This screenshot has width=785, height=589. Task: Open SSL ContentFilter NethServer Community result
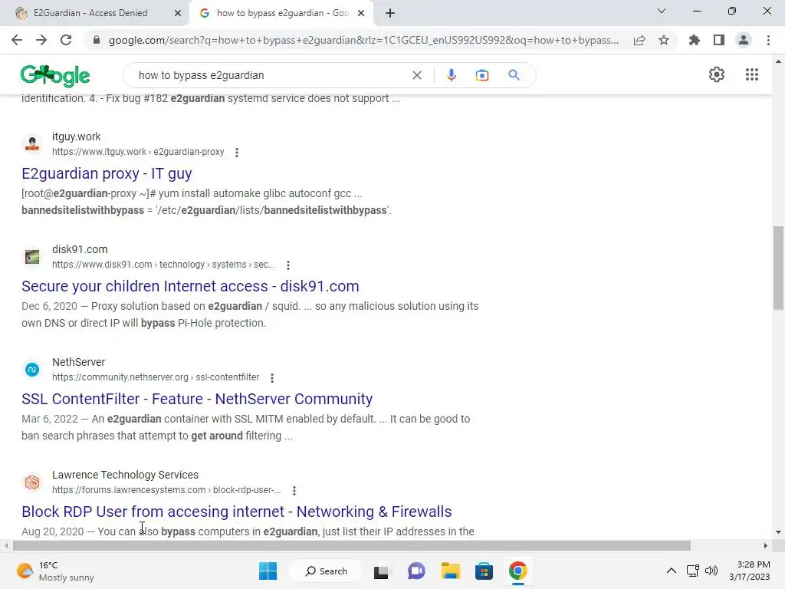197,399
